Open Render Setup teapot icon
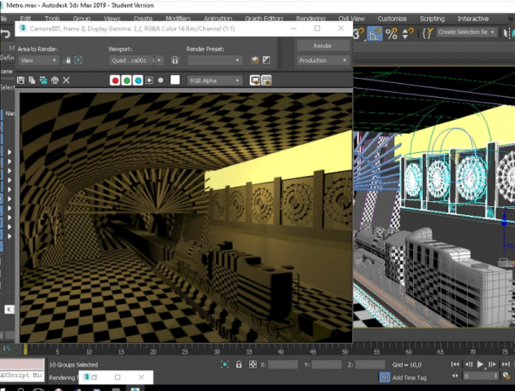This screenshot has height=391, width=515. [x=255, y=60]
